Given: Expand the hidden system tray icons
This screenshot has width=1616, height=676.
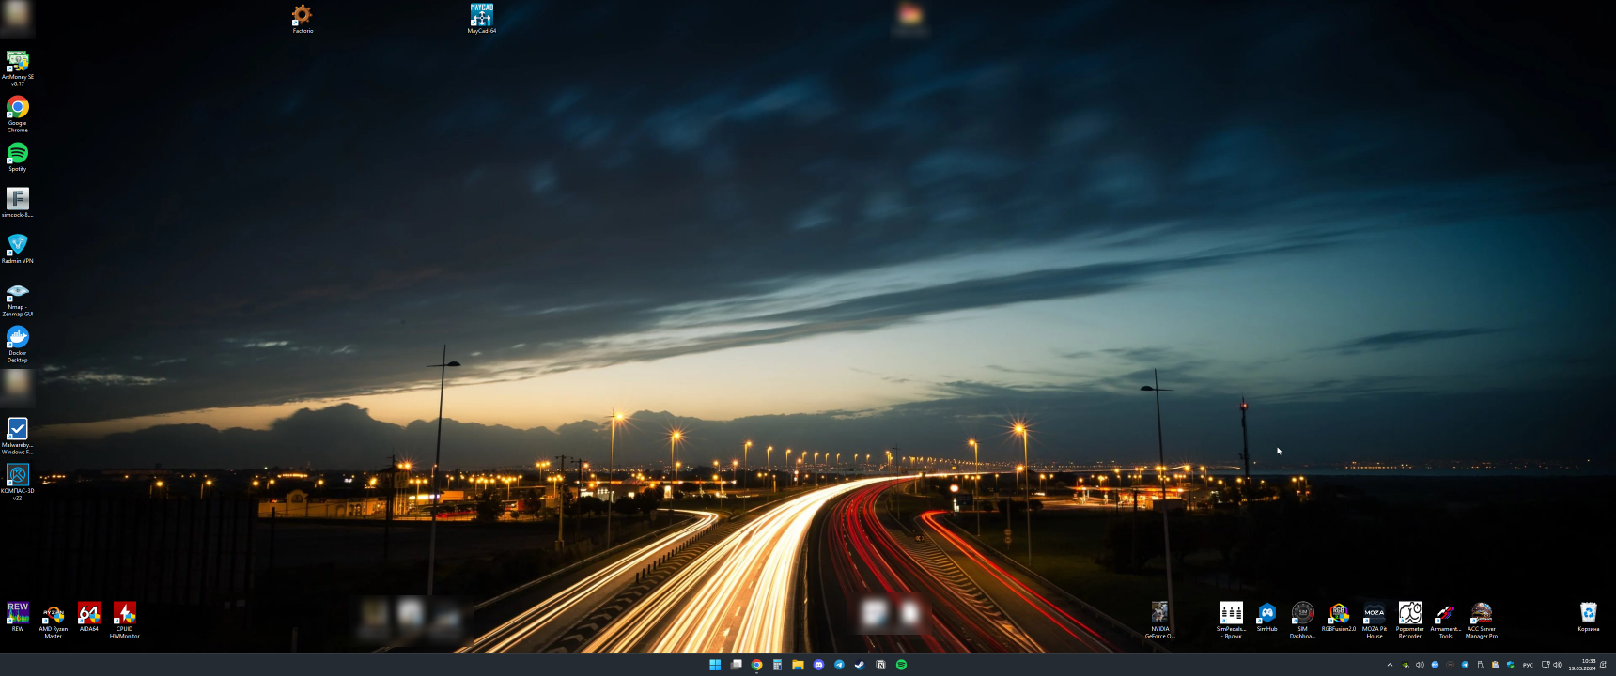Looking at the screenshot, I should point(1390,665).
